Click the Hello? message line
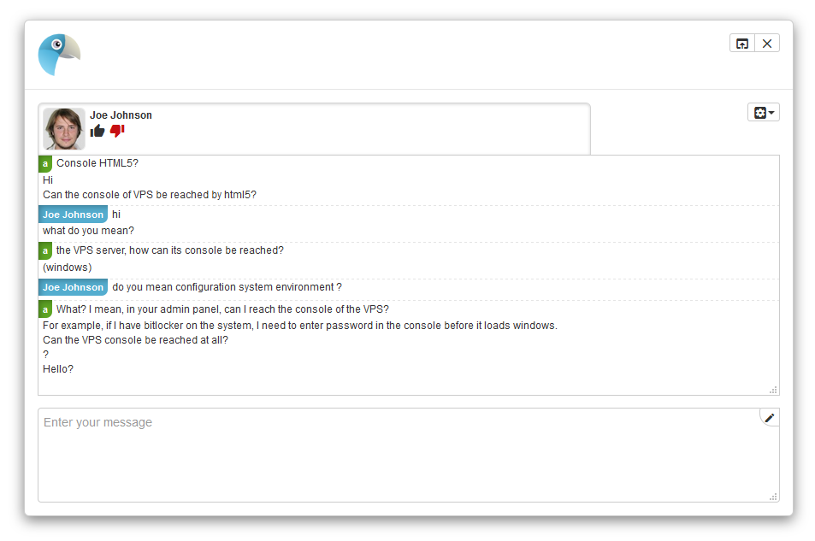This screenshot has height=541, width=815. pyautogui.click(x=58, y=369)
